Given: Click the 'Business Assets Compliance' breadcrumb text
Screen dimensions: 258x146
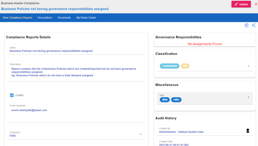Looking at the screenshot, I should 20,3.
